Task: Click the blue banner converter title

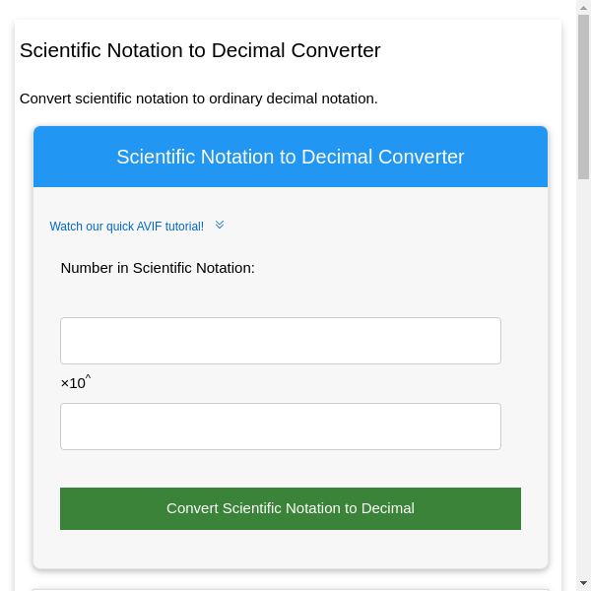Action: 290,157
